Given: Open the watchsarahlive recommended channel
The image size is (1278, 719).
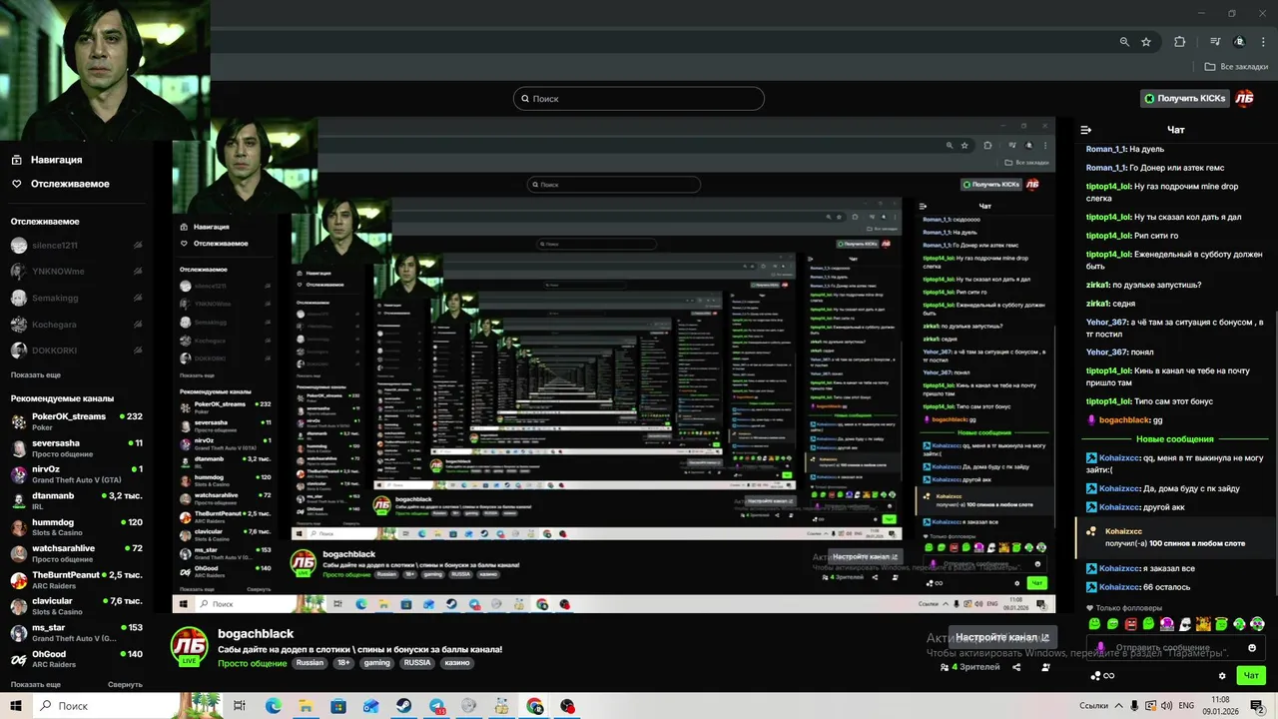Looking at the screenshot, I should [x=76, y=553].
